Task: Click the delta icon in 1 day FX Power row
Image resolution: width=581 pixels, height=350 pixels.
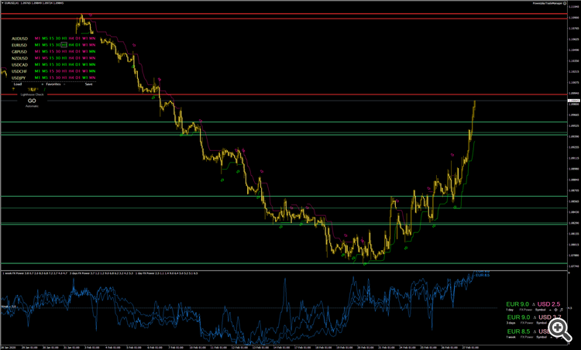Action: tap(534, 304)
